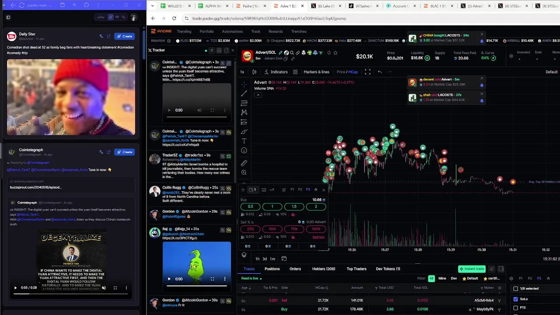Viewport: 560px width, 315px height.
Task: Select the crosshair cursor tool on chart
Action: click(x=244, y=84)
